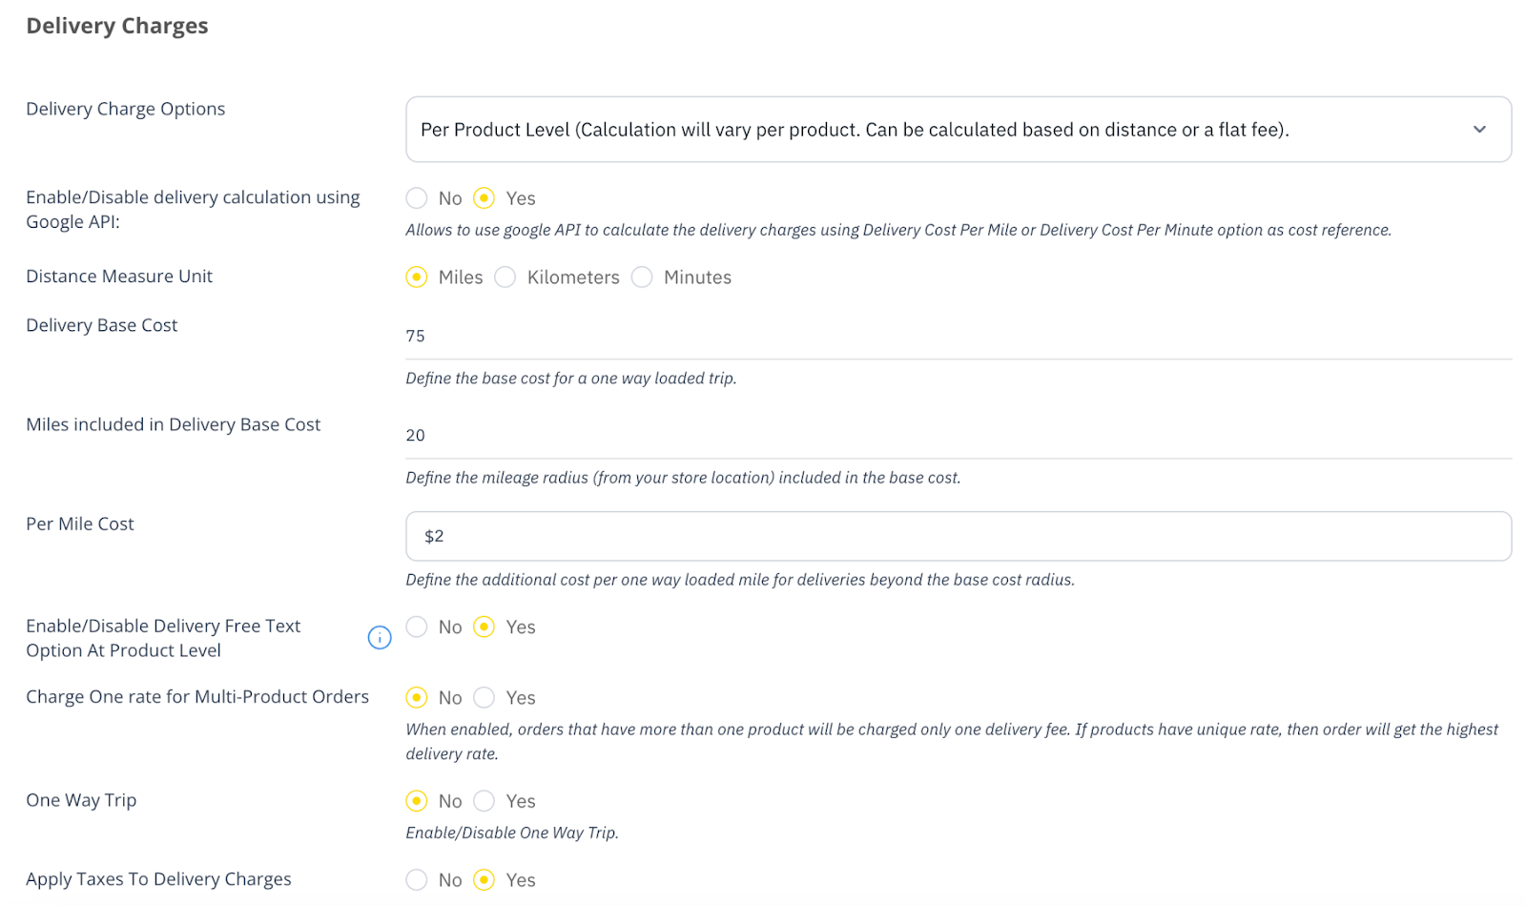Click the Delivery Charges heading
Screen dimensions: 1526x905
click(117, 26)
